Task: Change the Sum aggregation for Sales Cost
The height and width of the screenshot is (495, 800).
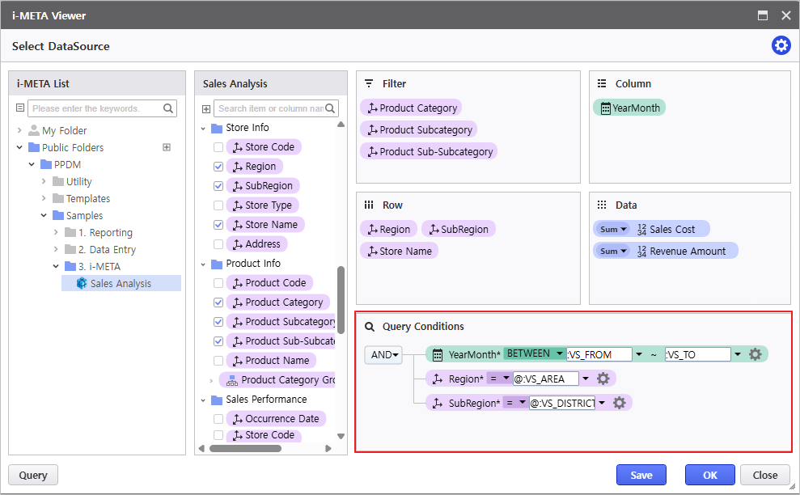Action: point(612,230)
